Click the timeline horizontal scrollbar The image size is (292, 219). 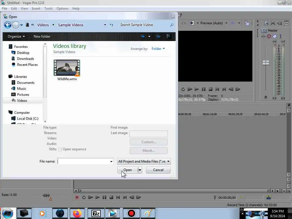click(174, 191)
